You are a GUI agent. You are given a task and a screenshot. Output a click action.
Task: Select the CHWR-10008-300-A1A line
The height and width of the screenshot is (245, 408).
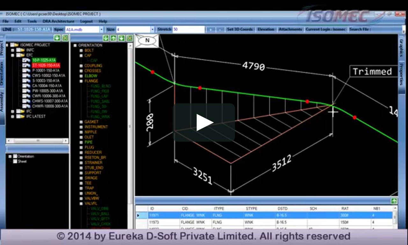pyautogui.click(x=50, y=106)
